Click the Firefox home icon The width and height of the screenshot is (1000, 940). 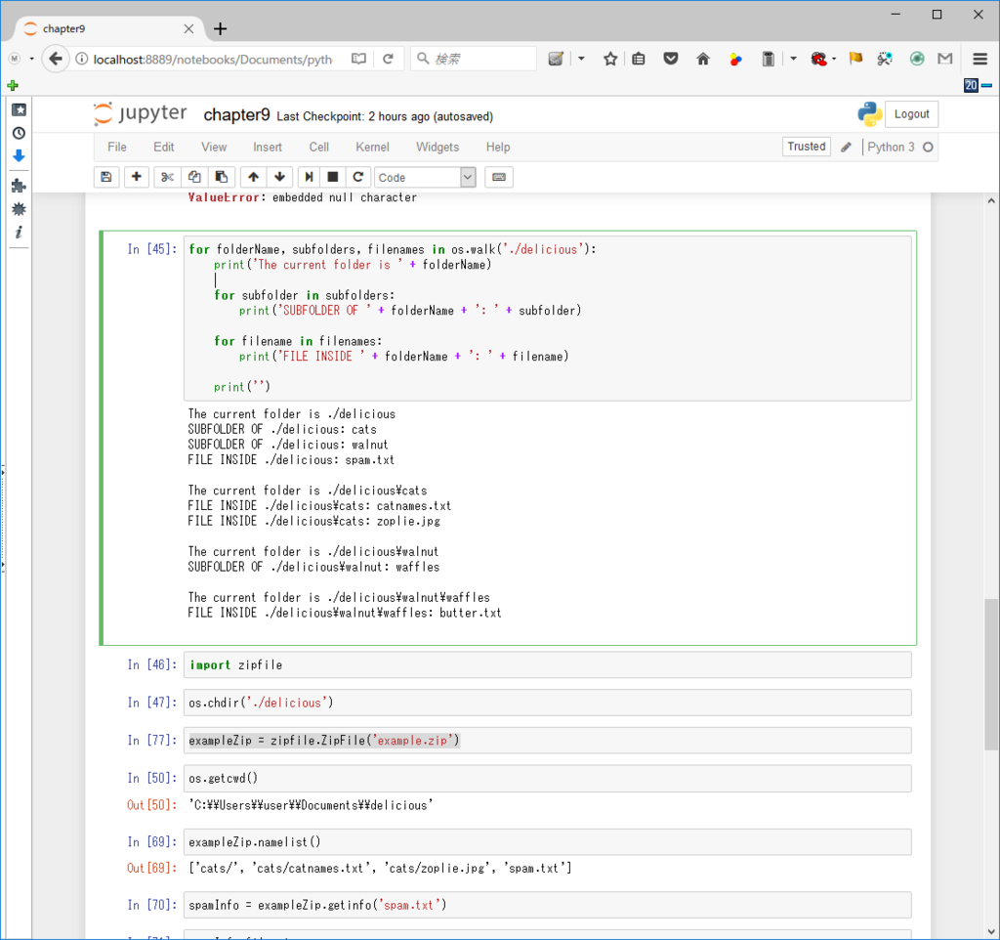702,59
